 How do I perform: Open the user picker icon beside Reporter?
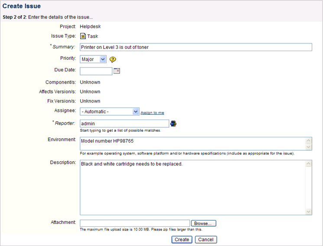173,123
